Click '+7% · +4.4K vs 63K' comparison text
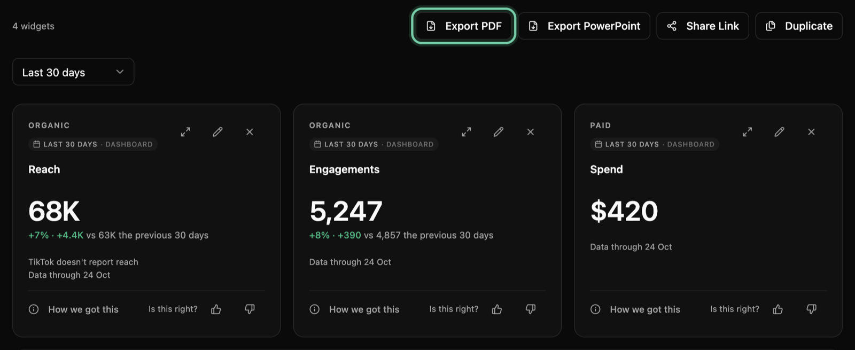The image size is (855, 350). coord(119,235)
